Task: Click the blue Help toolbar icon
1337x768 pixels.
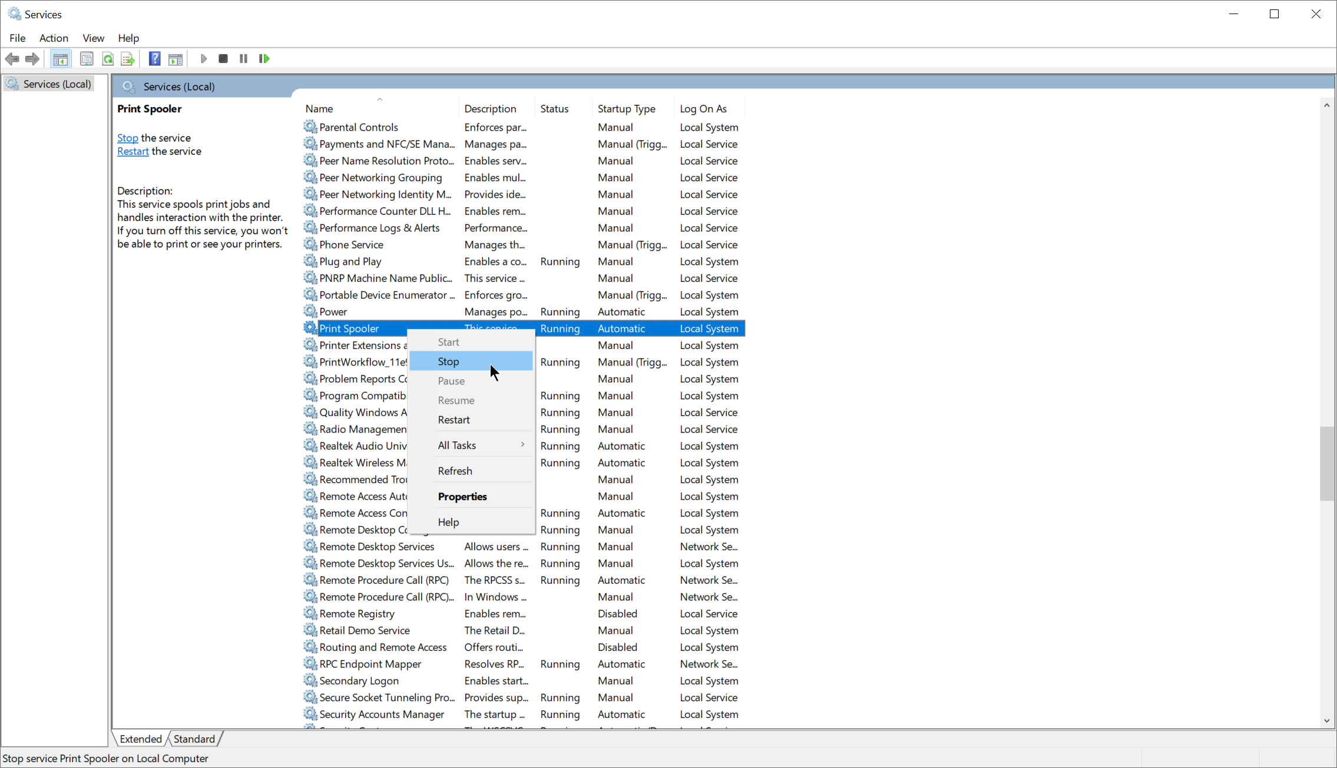Action: click(x=154, y=59)
